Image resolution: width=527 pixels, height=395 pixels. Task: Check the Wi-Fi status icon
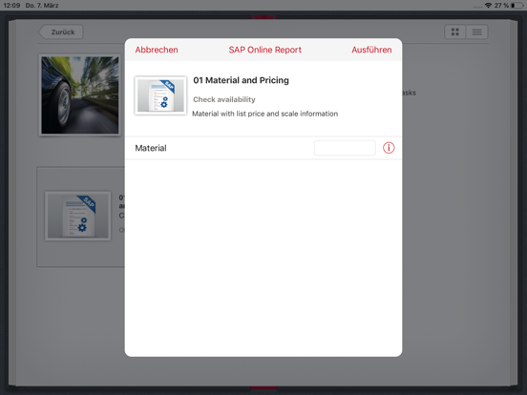click(x=488, y=6)
